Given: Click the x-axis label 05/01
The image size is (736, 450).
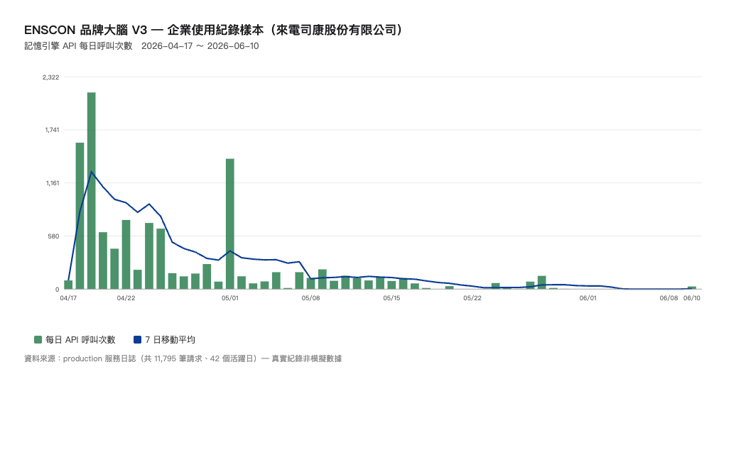Looking at the screenshot, I should 230,298.
